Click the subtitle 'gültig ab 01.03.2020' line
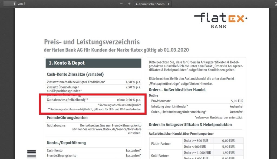277x159 pixels. 116,50
